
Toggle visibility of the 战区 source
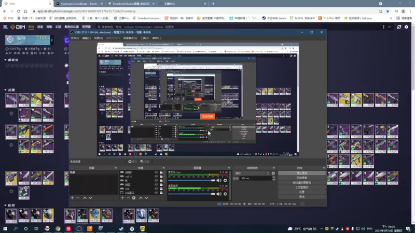(156, 185)
